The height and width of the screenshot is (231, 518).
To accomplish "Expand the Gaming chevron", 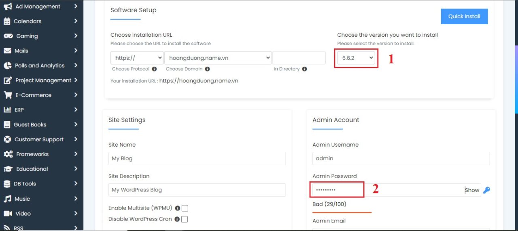I will (76, 36).
